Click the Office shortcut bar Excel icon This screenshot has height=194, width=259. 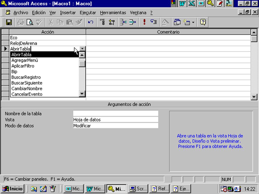click(192, 4)
